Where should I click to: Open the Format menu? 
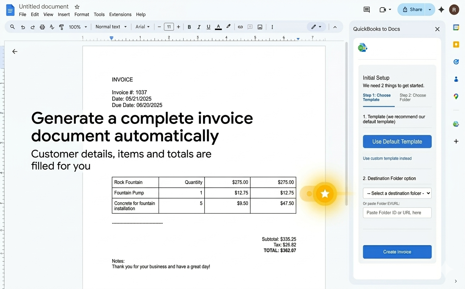click(82, 15)
